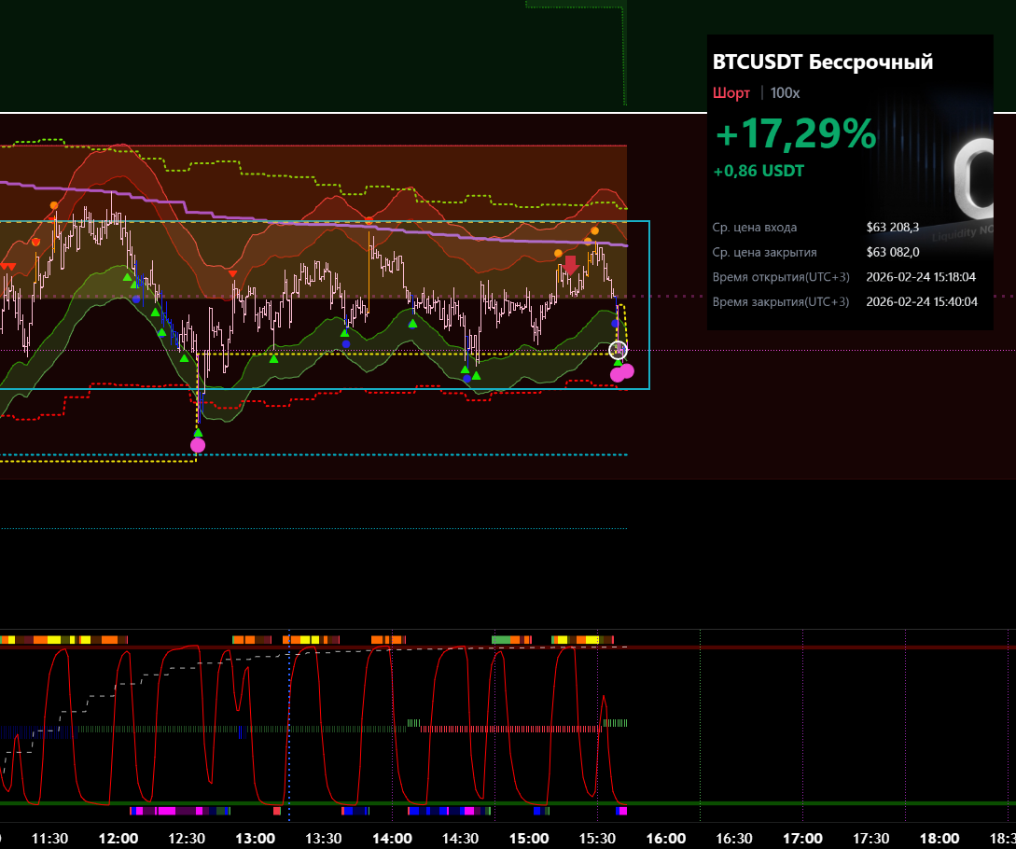Screen dimensions: 1016x849
Task: Click the 12:00 label on time axis
Action: click(118, 838)
